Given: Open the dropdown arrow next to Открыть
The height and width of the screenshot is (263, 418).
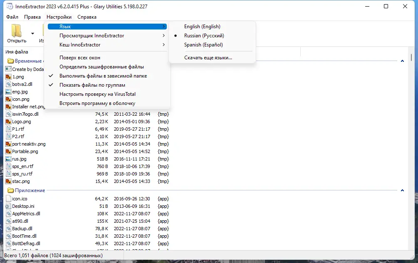Looking at the screenshot, I should (x=32, y=34).
